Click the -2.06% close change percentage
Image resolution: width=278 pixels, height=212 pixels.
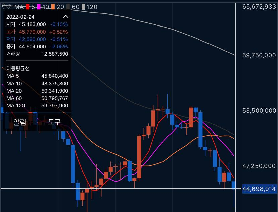(x=59, y=47)
